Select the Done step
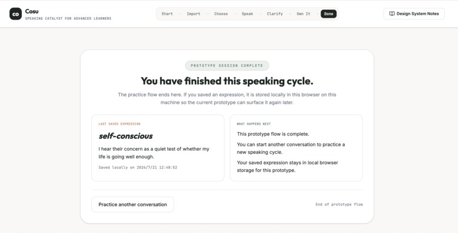Image resolution: width=458 pixels, height=233 pixels. pos(328,14)
